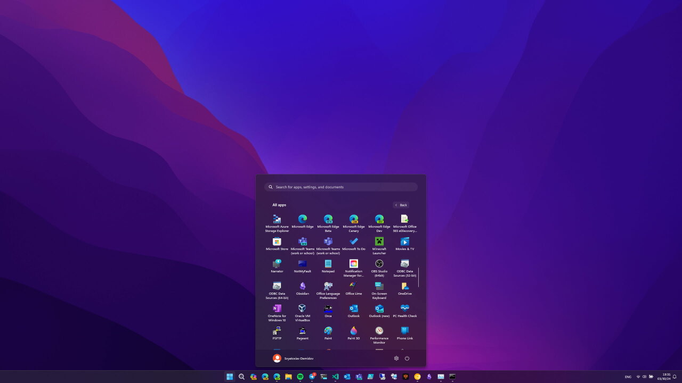Launch Paint 3D

[x=354, y=334]
